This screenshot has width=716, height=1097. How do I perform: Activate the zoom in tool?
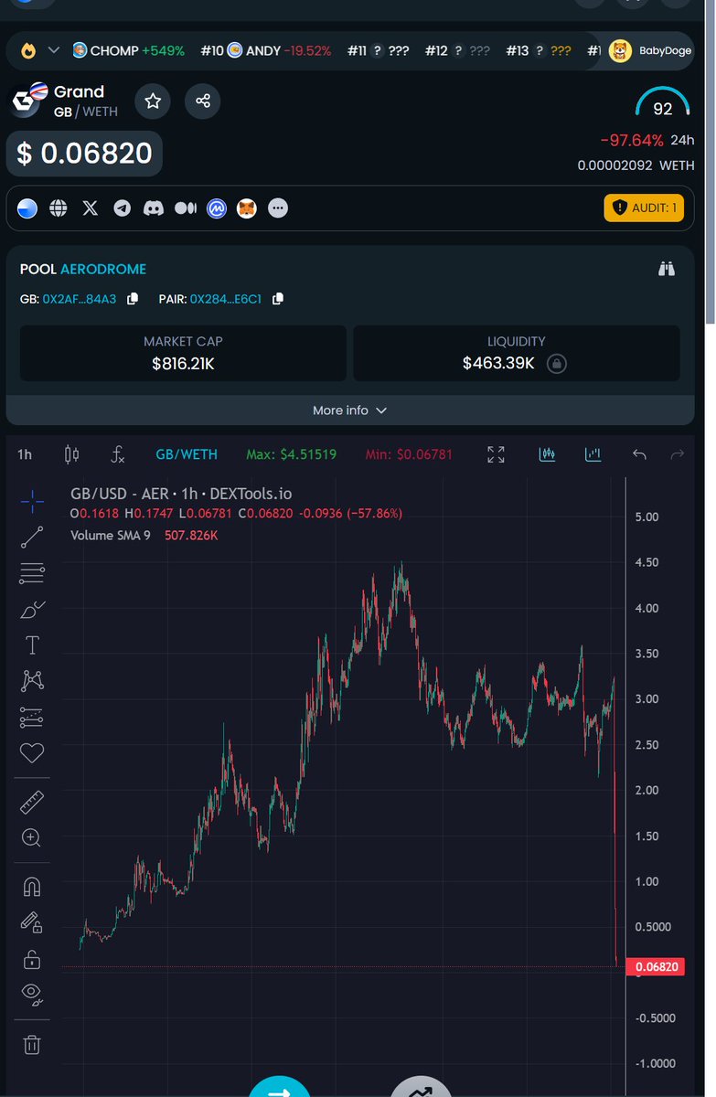32,837
